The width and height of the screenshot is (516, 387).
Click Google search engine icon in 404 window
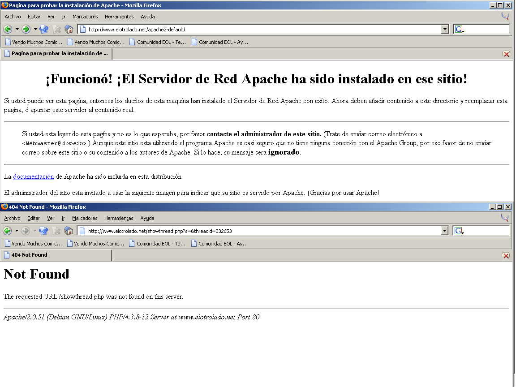(459, 231)
